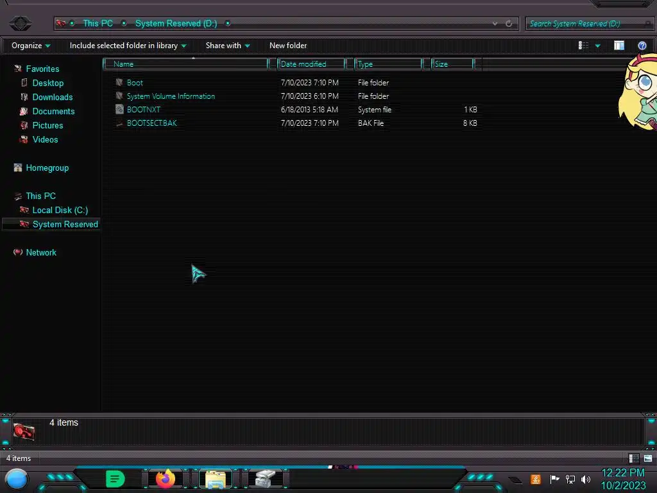Click the Videos sidebar icon
The height and width of the screenshot is (493, 657).
point(24,139)
